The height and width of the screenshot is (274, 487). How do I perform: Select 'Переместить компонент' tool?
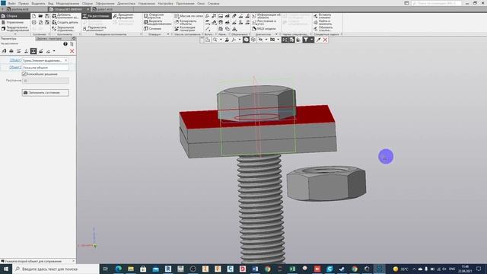(x=95, y=29)
